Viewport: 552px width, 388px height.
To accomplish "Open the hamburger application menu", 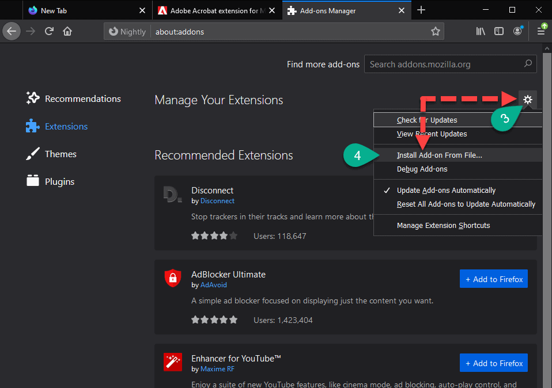I will 542,31.
